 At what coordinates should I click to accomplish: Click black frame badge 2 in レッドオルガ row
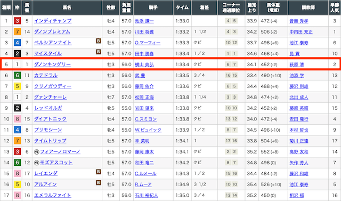17,108
